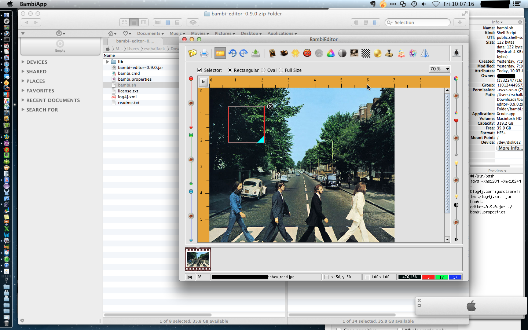
Task: Click the abbey_road thumbnail in filmstrip
Action: 198,259
